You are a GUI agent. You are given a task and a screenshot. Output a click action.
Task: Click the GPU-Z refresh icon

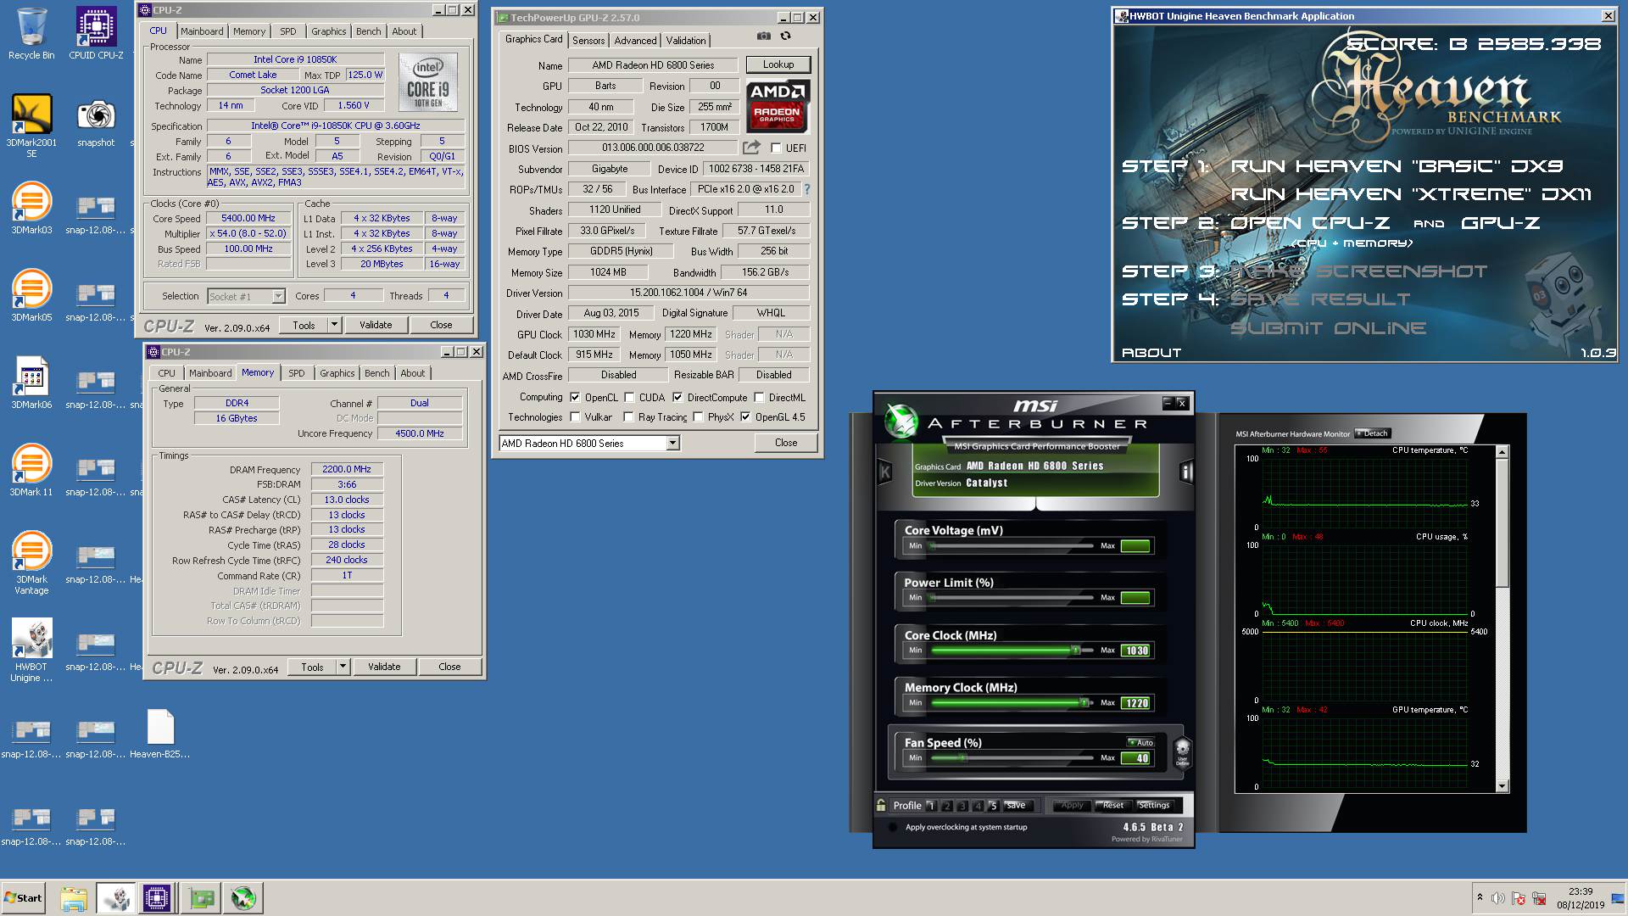point(786,36)
